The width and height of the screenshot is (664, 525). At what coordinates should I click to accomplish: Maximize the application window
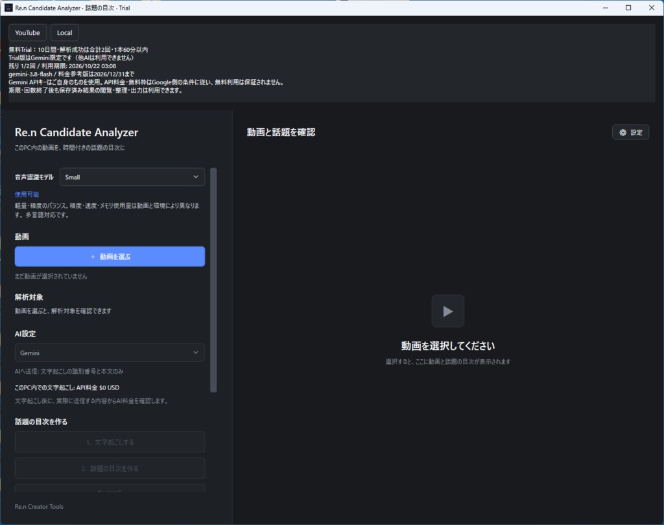(x=628, y=8)
